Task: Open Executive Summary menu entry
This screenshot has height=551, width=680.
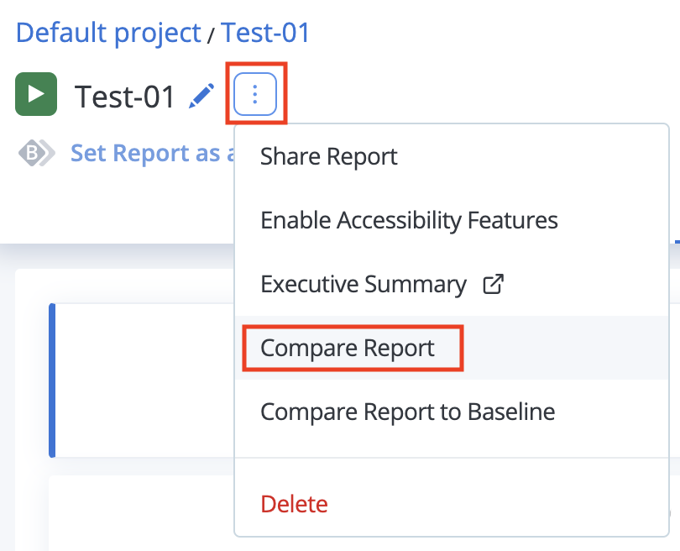Action: 364,284
